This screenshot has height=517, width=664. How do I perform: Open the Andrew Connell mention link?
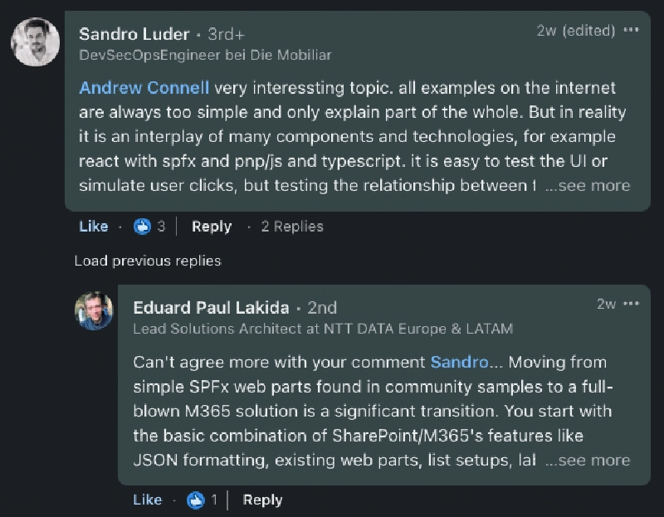144,88
